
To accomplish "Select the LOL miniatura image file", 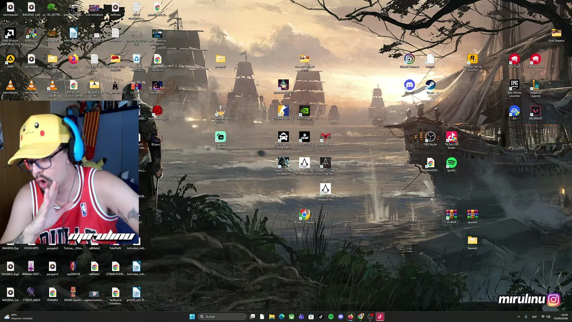I will (x=94, y=10).
